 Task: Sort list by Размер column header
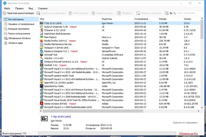click(x=170, y=19)
